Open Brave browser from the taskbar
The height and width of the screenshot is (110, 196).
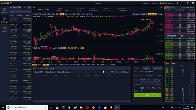111,108
